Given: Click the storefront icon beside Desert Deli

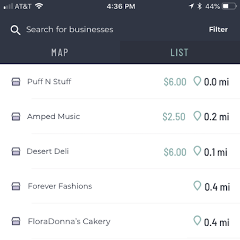Looking at the screenshot, I should click(16, 151).
